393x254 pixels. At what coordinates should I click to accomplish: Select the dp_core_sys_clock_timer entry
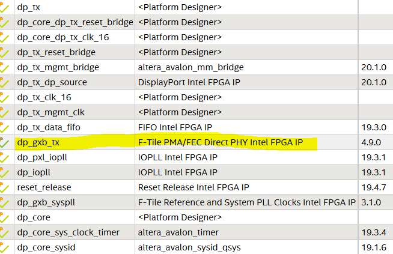(x=68, y=232)
